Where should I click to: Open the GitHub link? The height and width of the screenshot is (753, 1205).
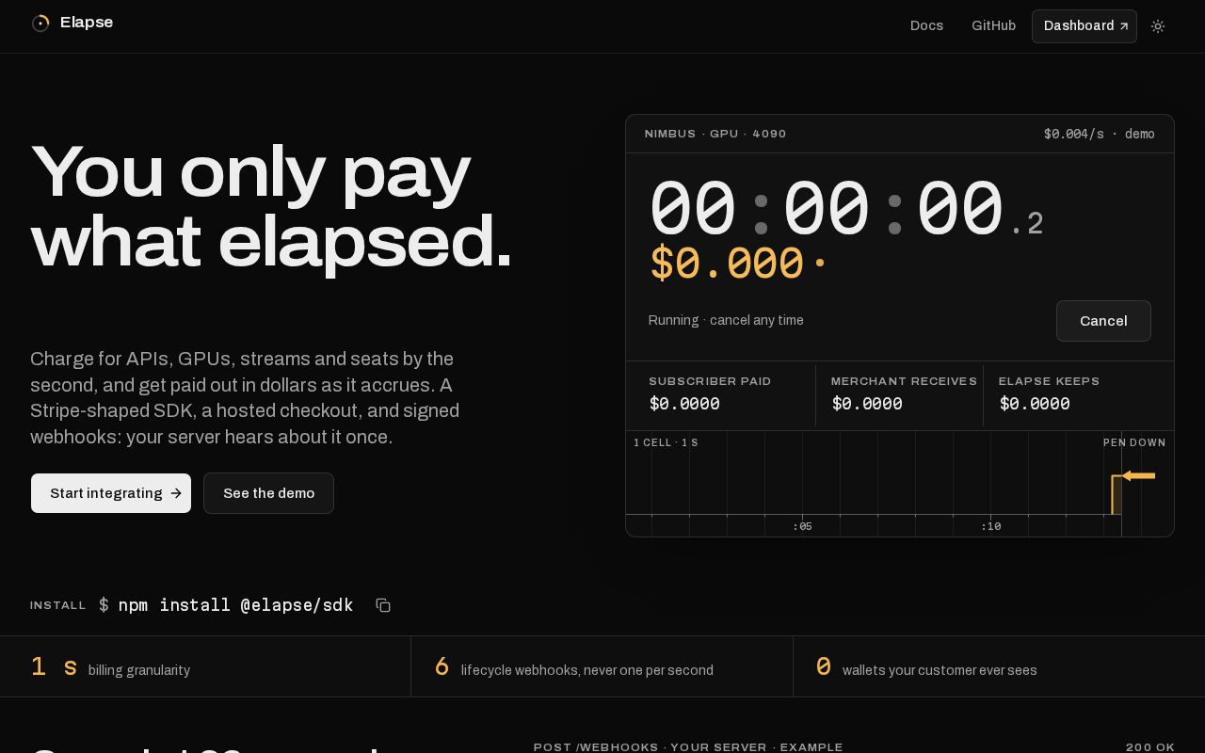993,25
